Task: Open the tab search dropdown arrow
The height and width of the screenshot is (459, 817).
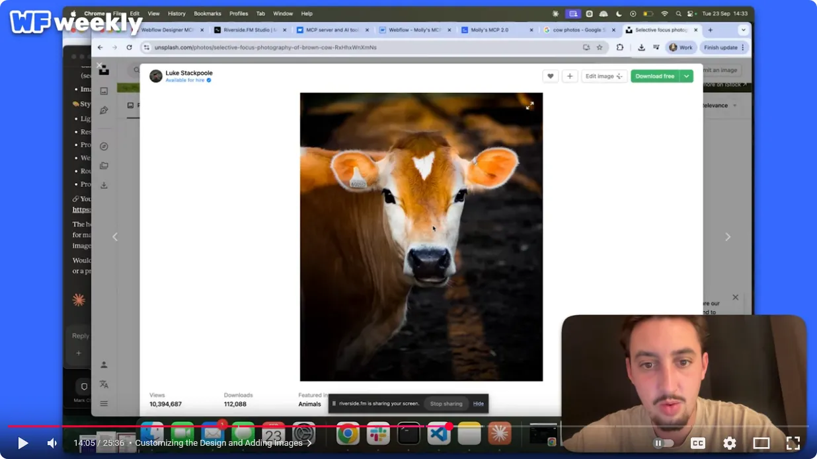Action: point(743,30)
